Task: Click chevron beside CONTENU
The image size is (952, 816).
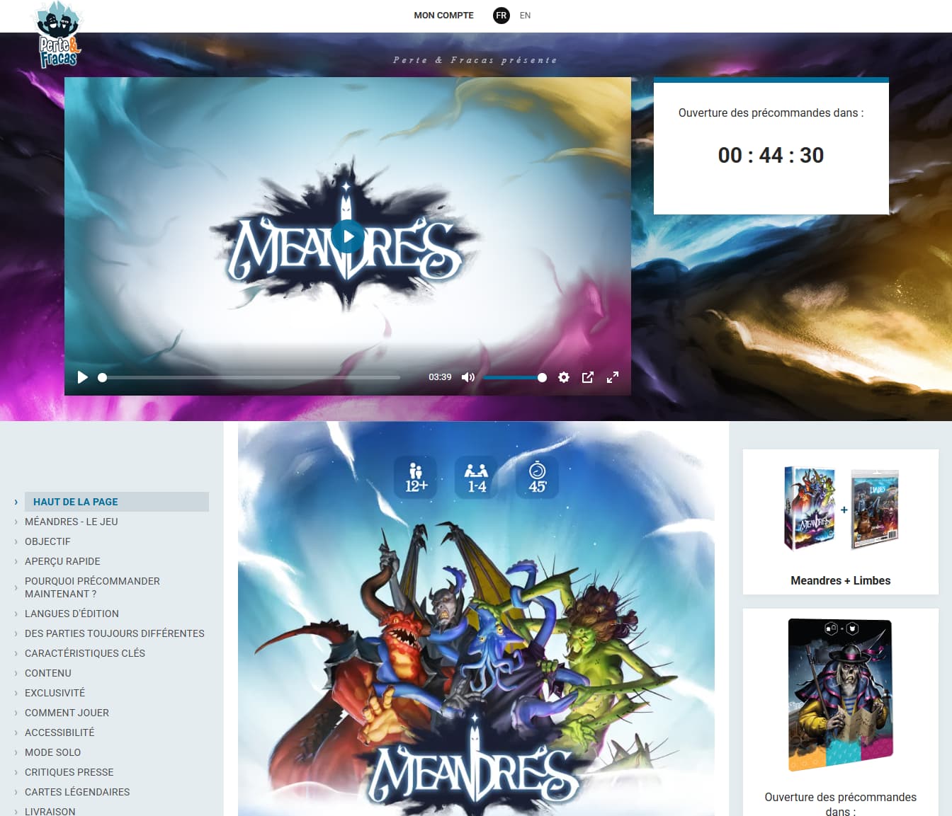Action: tap(16, 673)
